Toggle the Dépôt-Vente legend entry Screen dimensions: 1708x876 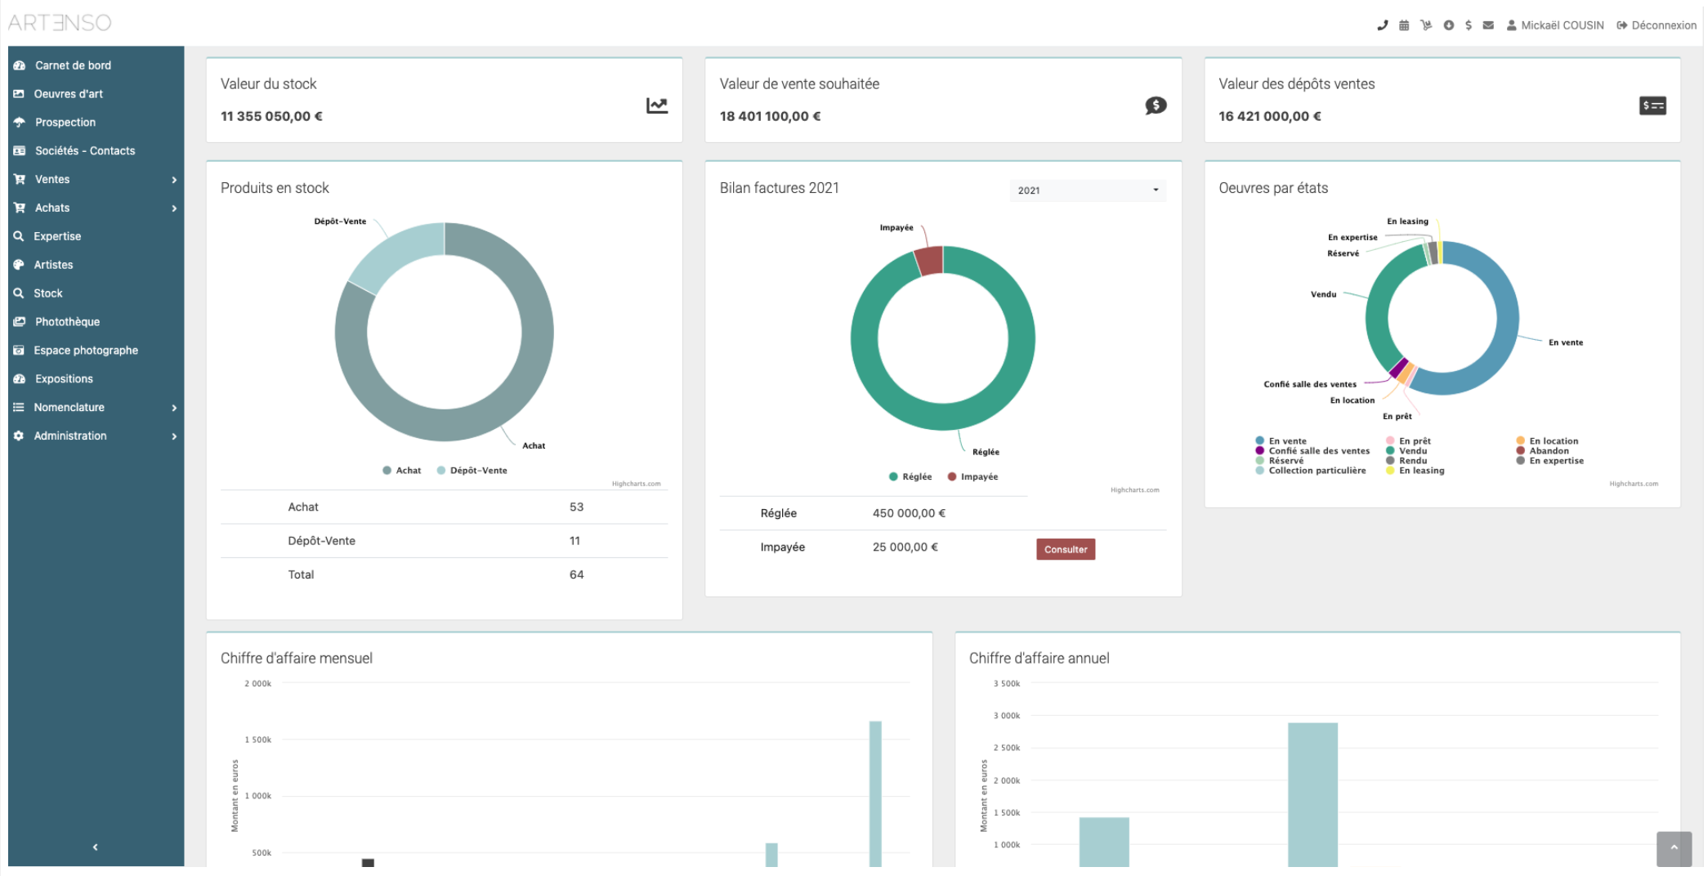point(472,471)
